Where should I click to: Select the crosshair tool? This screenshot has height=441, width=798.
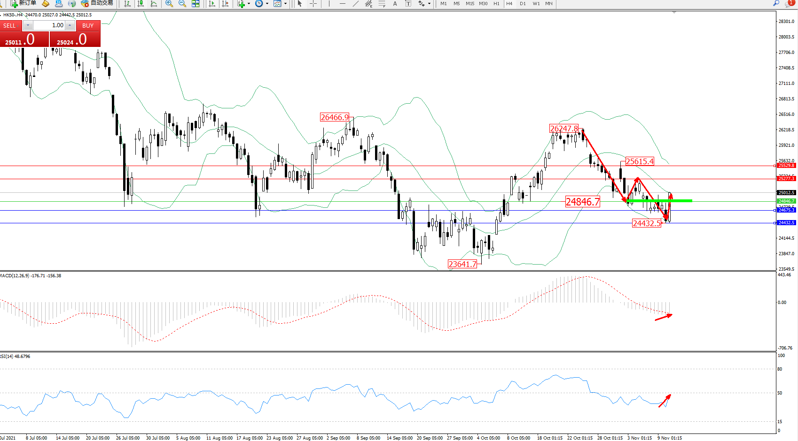pyautogui.click(x=313, y=4)
